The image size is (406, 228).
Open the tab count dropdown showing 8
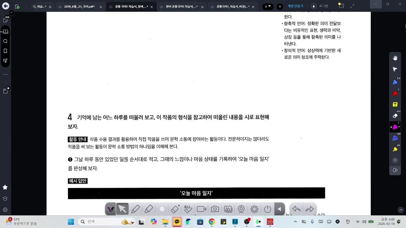(x=268, y=6)
